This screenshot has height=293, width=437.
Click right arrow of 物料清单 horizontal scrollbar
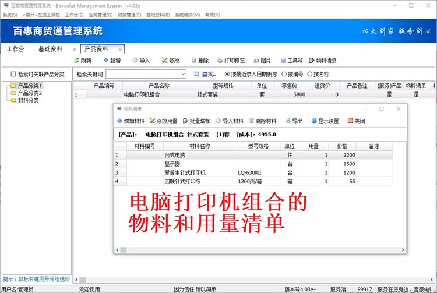click(403, 250)
